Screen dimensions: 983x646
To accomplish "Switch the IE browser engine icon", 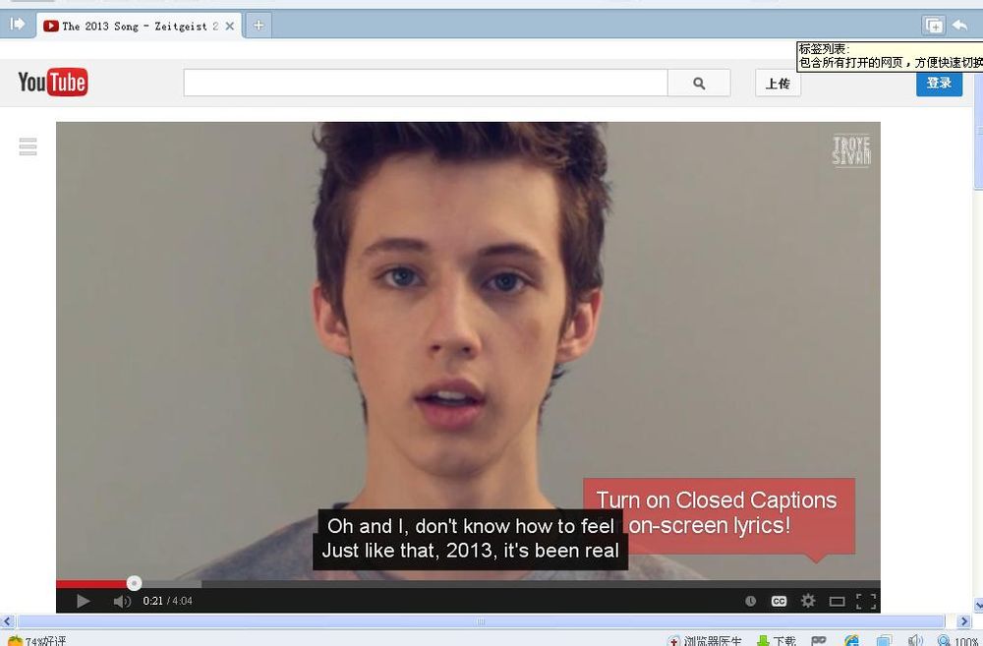I will (851, 641).
